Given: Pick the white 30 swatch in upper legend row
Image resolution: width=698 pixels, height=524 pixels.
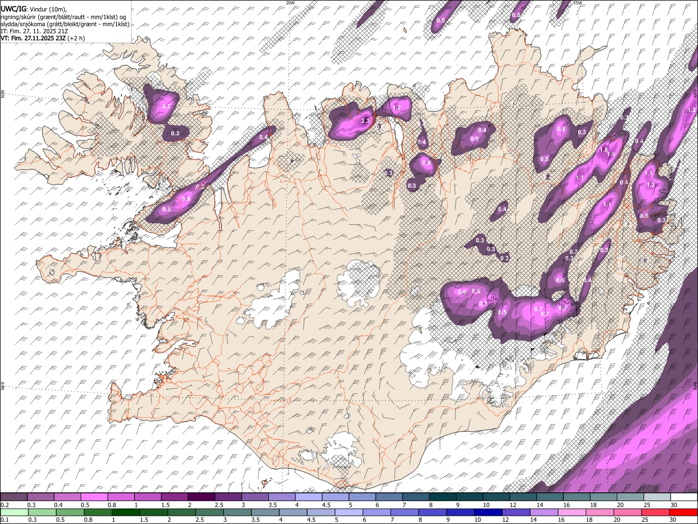Looking at the screenshot, I should pyautogui.click(x=684, y=497).
